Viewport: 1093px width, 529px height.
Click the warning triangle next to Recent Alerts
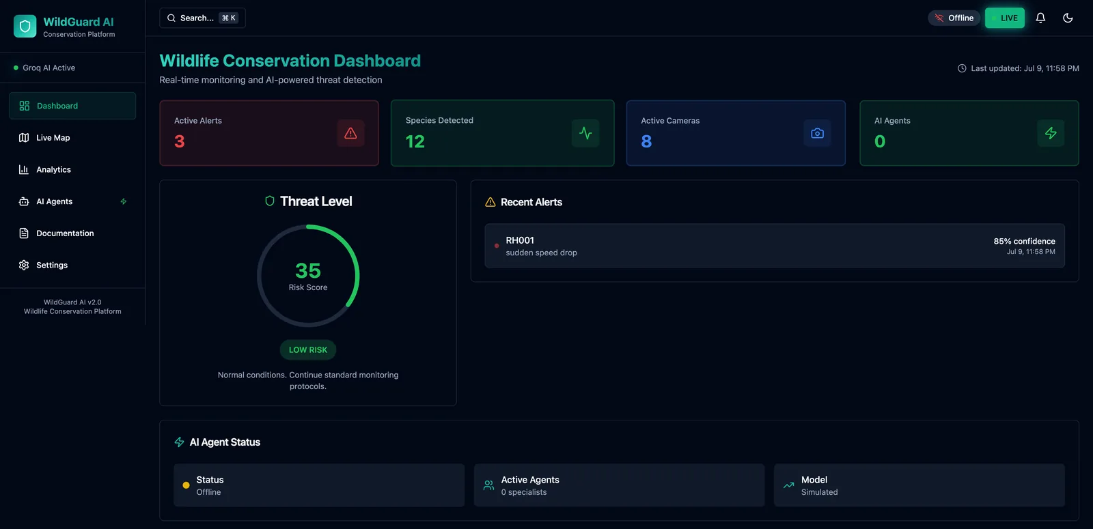490,202
